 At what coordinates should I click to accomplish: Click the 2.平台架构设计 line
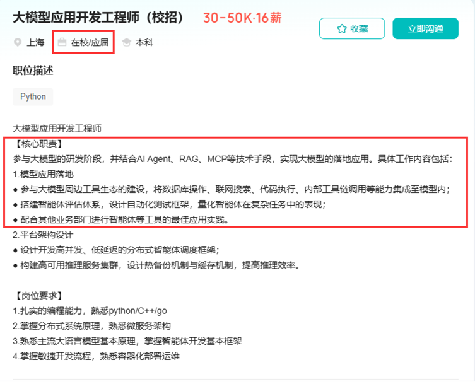point(43,235)
